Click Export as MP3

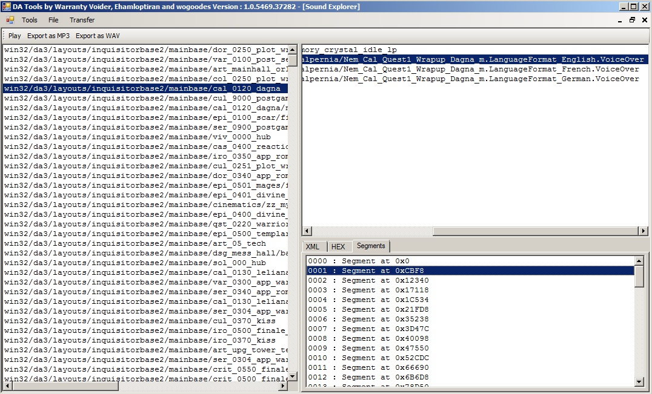pos(48,36)
